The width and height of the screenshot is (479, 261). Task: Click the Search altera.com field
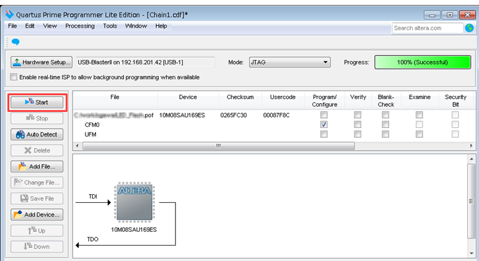click(428, 28)
